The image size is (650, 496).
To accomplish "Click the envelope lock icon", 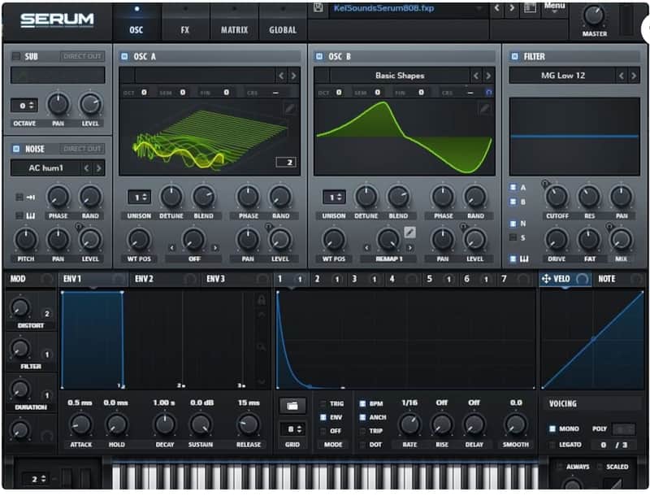I will pyautogui.click(x=261, y=300).
